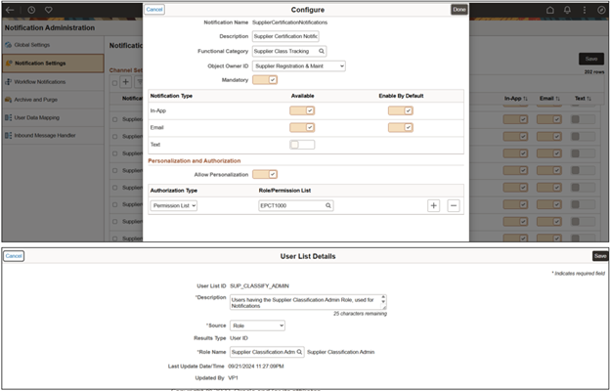
Task: Search Role/Permission List lookup icon
Action: (327, 205)
